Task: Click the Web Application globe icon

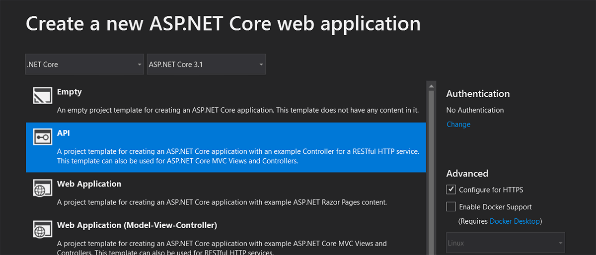Action: [43, 189]
